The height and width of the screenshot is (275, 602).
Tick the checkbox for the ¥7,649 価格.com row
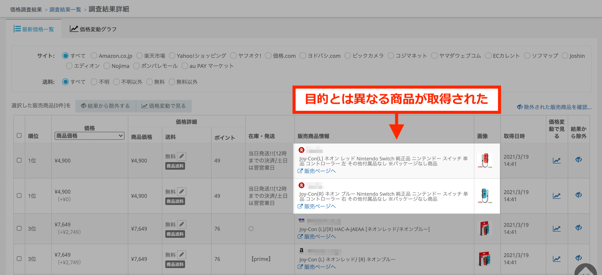pos(19,228)
